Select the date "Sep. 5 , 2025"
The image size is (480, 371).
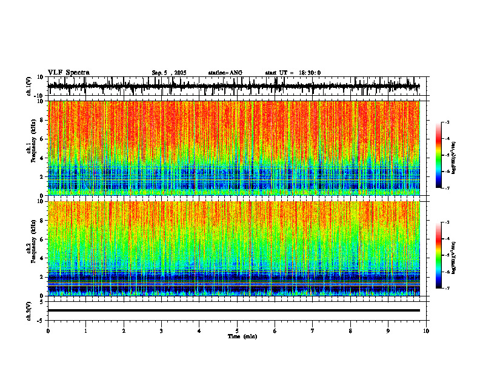coord(169,73)
